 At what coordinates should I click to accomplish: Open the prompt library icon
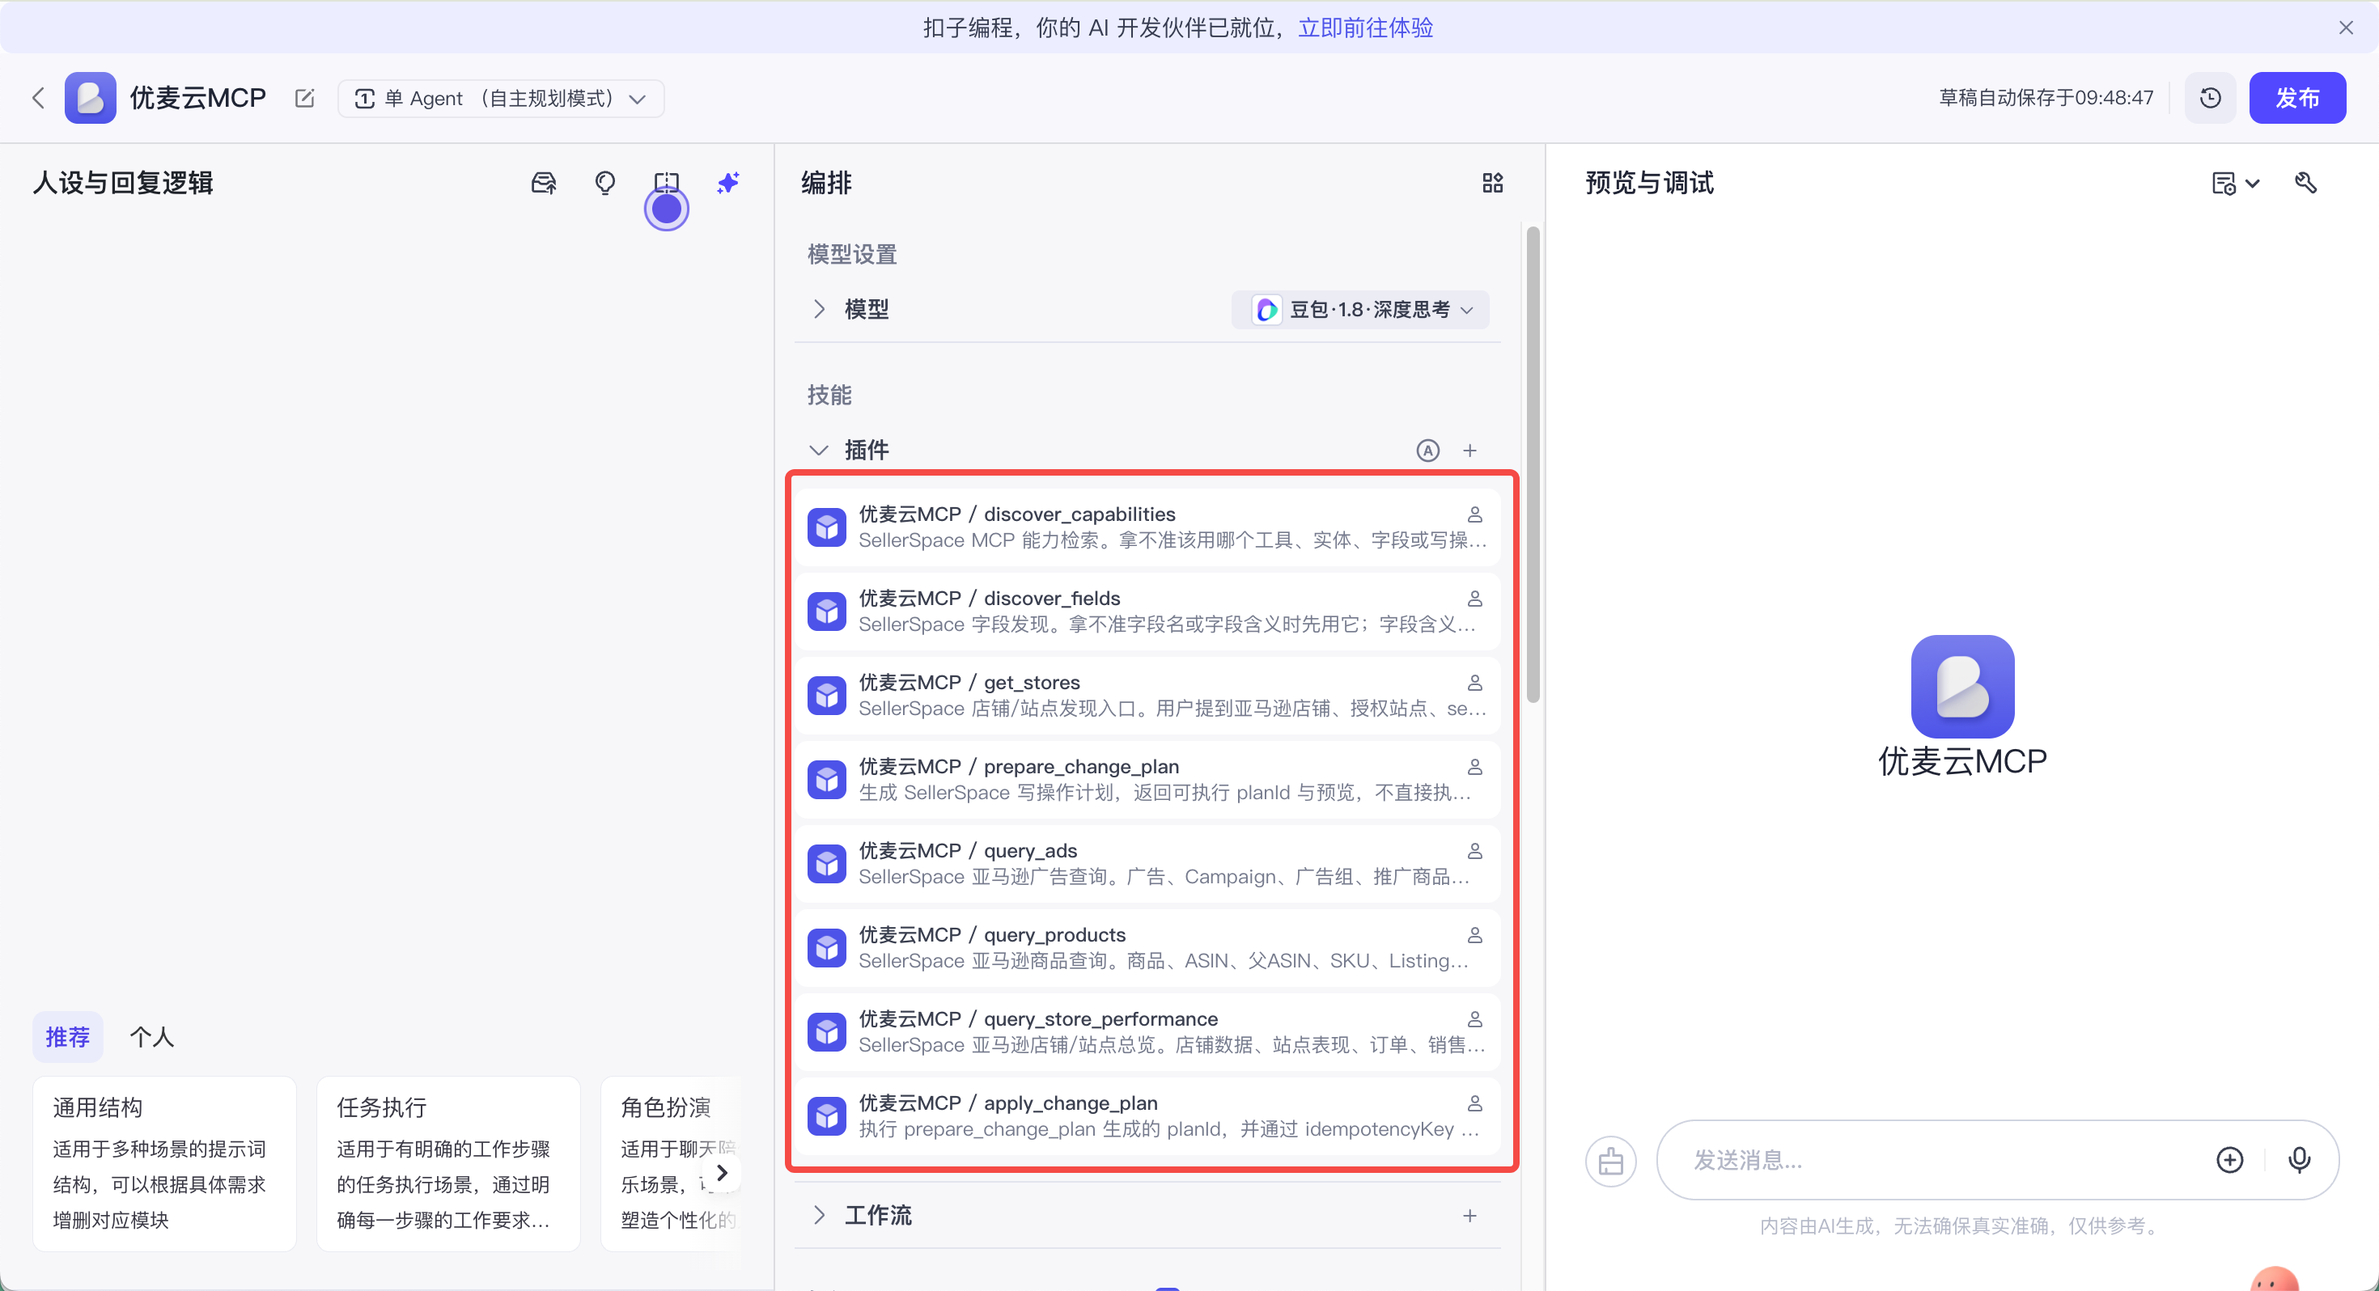coord(544,183)
